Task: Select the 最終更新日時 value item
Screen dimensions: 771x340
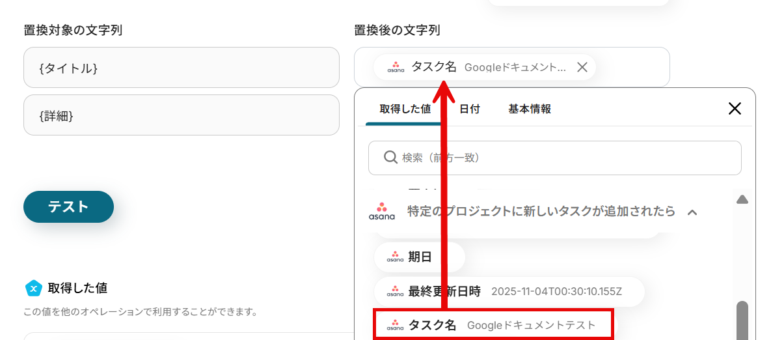Action: [509, 292]
